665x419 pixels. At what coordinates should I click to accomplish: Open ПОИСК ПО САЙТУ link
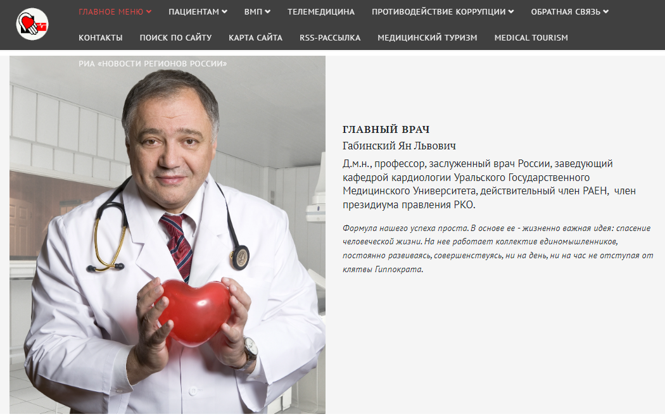click(x=175, y=38)
